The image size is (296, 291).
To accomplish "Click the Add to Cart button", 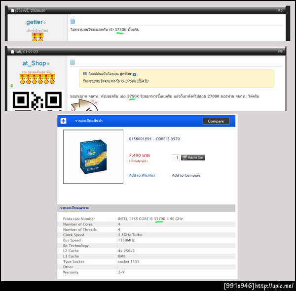I will (193, 158).
